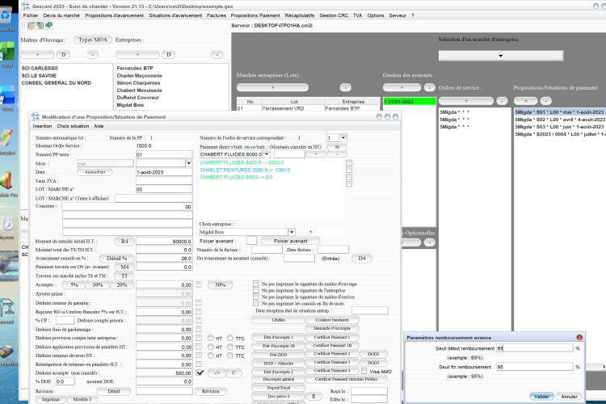This screenshot has width=606, height=404.
Task: Open the Word shortcut on the desktop
Action: tap(7, 97)
